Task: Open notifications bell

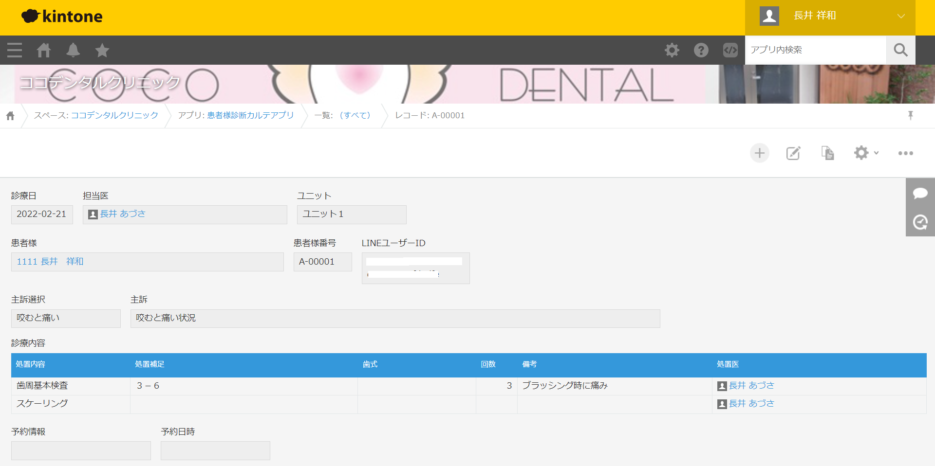Action: click(x=73, y=50)
